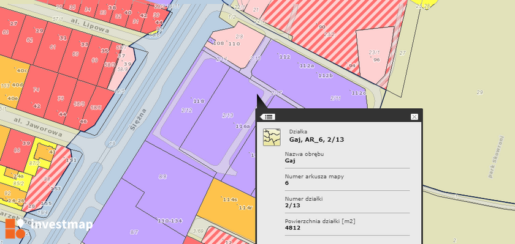
Task: Select red parcel with number 74
Action: (x=36, y=90)
